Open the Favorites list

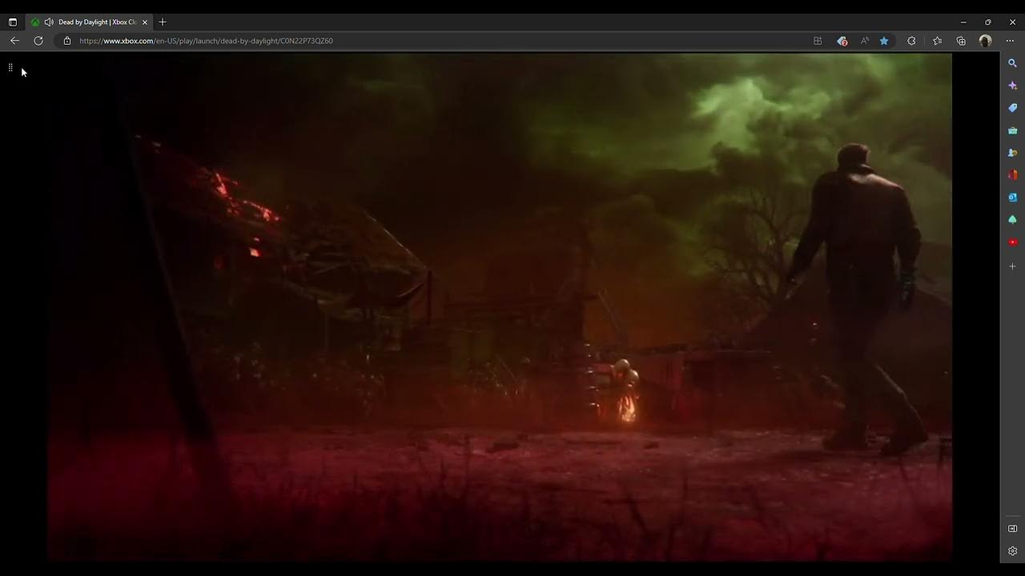937,41
